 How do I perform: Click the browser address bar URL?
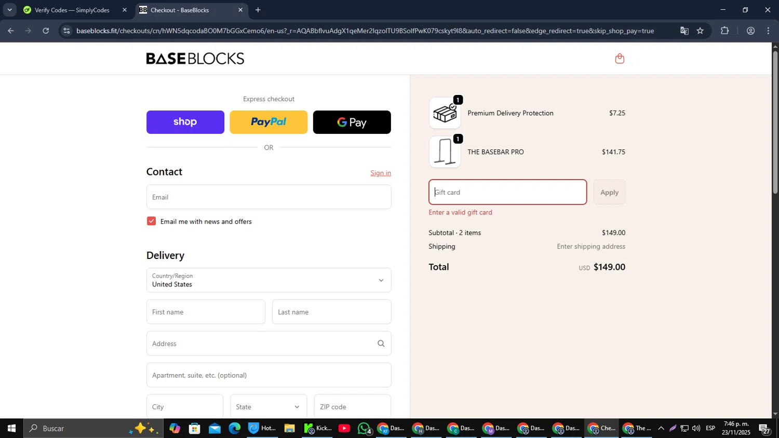coord(365,31)
